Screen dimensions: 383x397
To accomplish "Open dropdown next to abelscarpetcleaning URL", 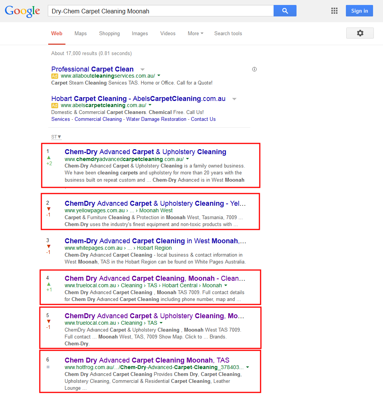I will (150, 105).
